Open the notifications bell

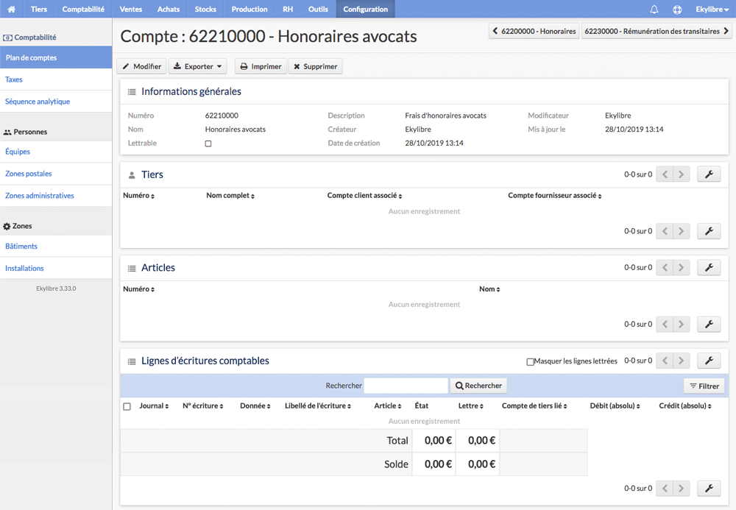[x=654, y=9]
